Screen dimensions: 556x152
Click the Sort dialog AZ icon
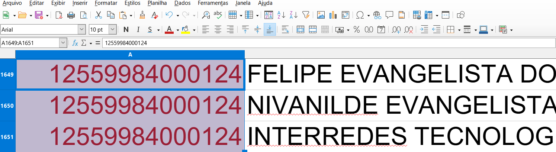pyautogui.click(x=269, y=15)
